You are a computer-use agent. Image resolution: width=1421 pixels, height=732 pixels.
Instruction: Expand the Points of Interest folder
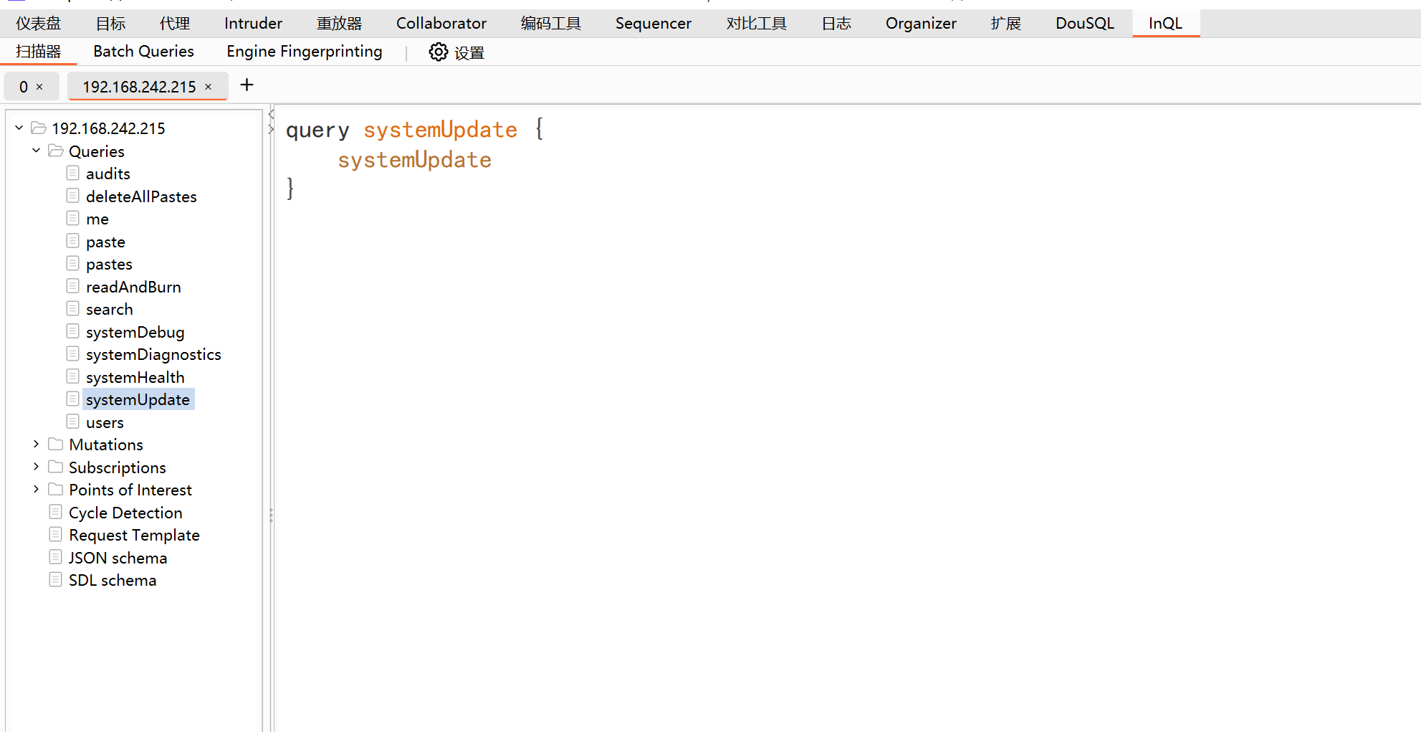point(36,490)
